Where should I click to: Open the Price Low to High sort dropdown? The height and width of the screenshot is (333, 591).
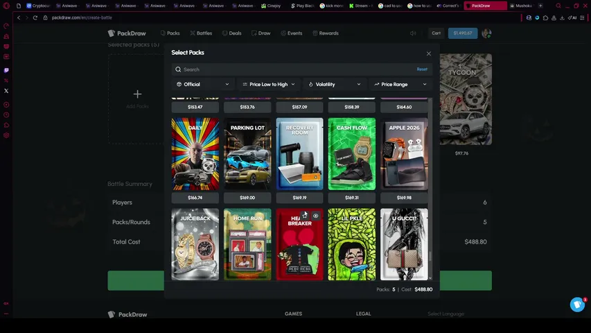[268, 84]
